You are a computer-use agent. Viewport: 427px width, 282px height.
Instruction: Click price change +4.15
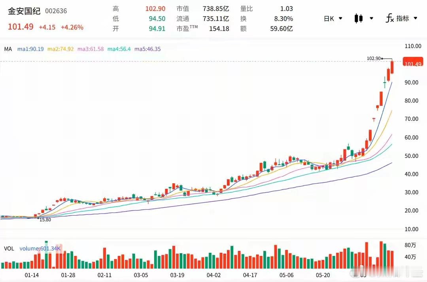click(47, 27)
